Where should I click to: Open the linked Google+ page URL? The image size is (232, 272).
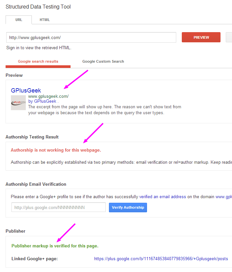click(x=161, y=259)
